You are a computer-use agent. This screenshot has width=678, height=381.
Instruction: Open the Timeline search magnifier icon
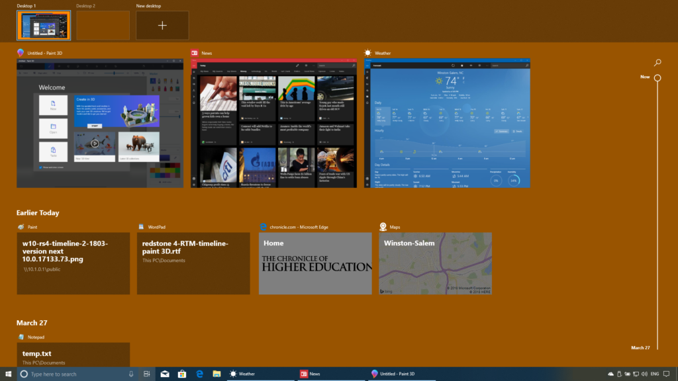tap(657, 62)
